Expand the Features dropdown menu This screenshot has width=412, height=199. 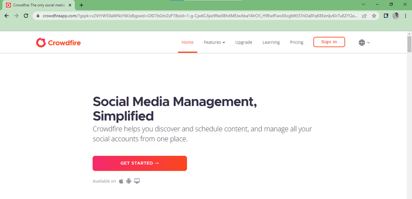(x=214, y=42)
